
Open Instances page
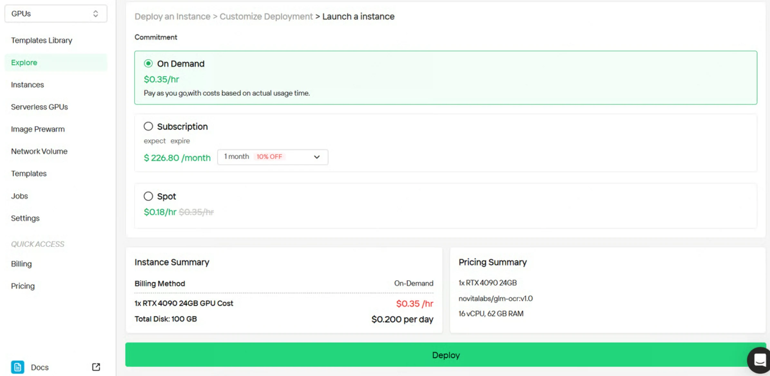[27, 85]
